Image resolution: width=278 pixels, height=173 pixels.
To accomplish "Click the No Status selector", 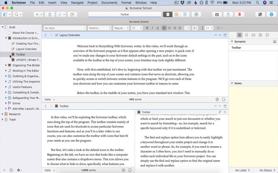I will click(x=267, y=170).
